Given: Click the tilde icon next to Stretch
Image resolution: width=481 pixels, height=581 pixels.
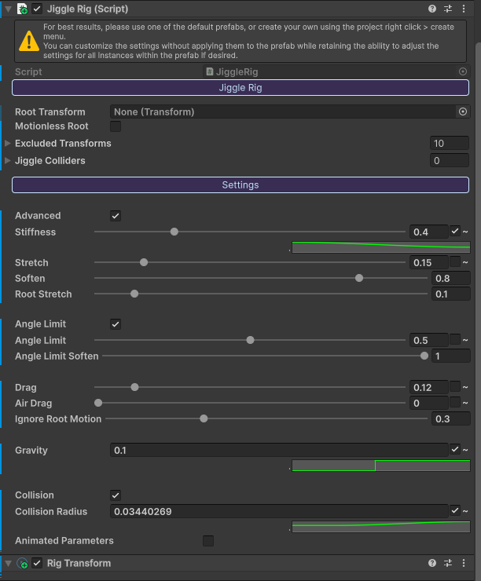Looking at the screenshot, I should [x=465, y=262].
